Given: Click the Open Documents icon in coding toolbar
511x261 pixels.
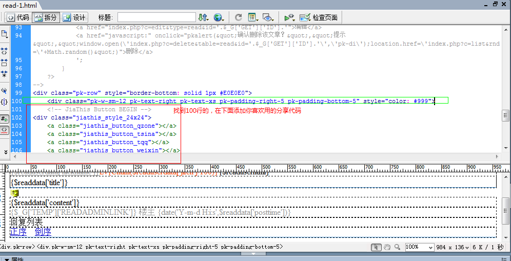Looking at the screenshot, I should [x=5, y=34].
